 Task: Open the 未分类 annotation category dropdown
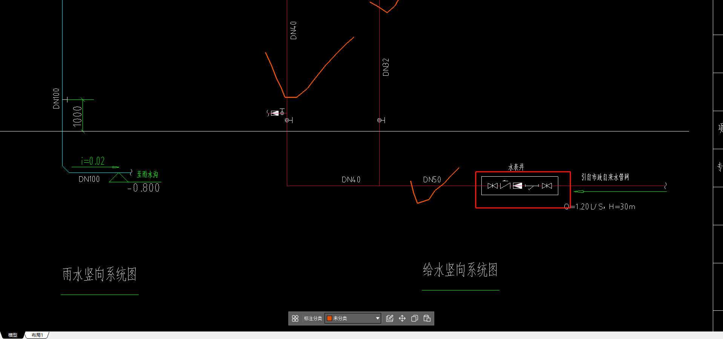tap(353, 318)
